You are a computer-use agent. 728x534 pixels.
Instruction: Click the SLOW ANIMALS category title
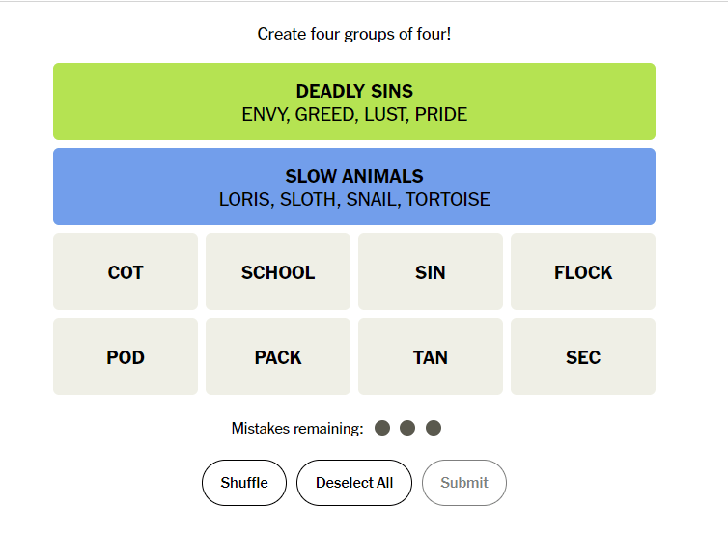click(x=354, y=177)
